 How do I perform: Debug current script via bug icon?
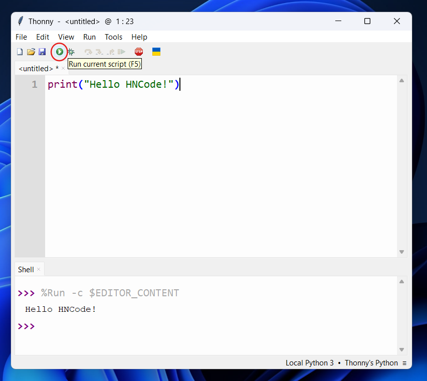(x=71, y=52)
